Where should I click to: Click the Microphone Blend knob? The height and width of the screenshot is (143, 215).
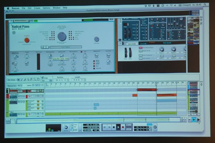point(62,37)
